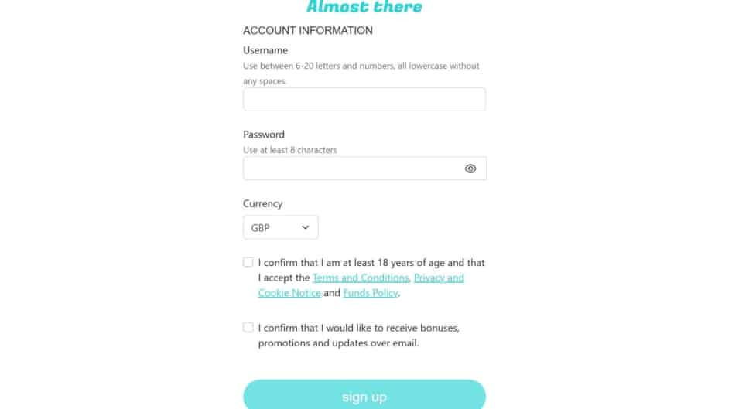Check the 18 years age confirmation checkbox
732x409 pixels.
point(248,262)
